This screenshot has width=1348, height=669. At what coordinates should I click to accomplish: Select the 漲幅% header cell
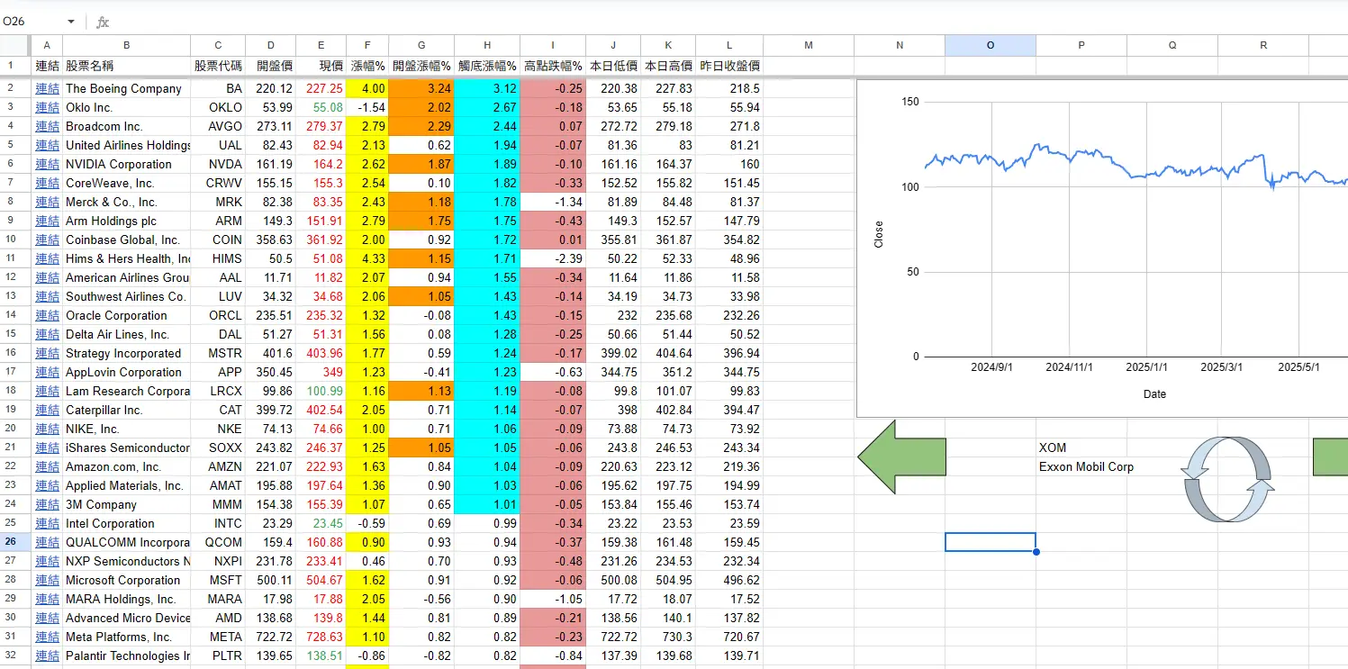click(367, 66)
